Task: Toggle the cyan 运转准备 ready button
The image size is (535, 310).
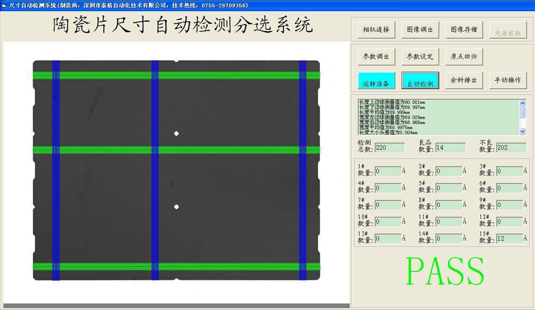Action: click(376, 80)
